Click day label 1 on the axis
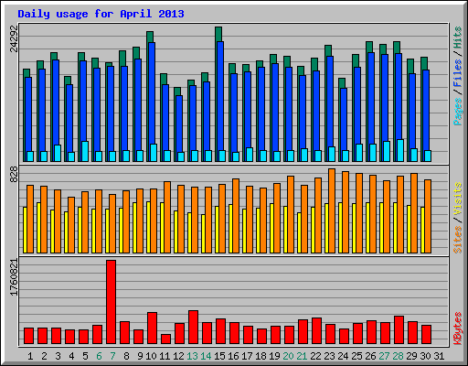The image size is (468, 366). [x=30, y=356]
